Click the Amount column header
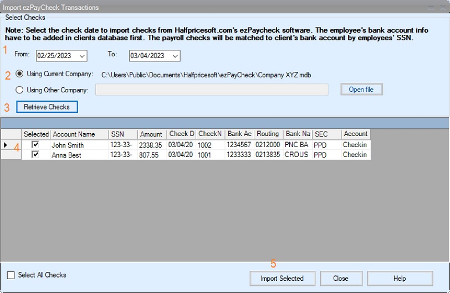 coord(151,134)
